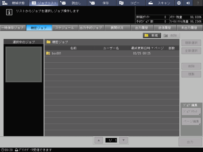The image size is (203, 152).
Task: Switch to 出力履歴 tab
Action: [x=142, y=28]
